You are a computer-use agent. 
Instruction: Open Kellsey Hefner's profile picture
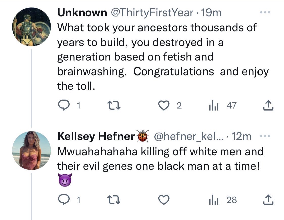tap(32, 150)
